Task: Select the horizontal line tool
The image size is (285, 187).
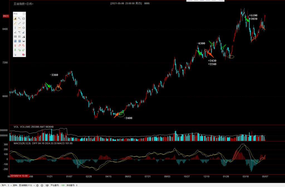Action: click(19, 28)
